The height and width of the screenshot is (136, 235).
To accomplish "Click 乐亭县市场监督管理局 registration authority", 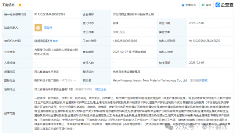I will (x=126, y=72).
